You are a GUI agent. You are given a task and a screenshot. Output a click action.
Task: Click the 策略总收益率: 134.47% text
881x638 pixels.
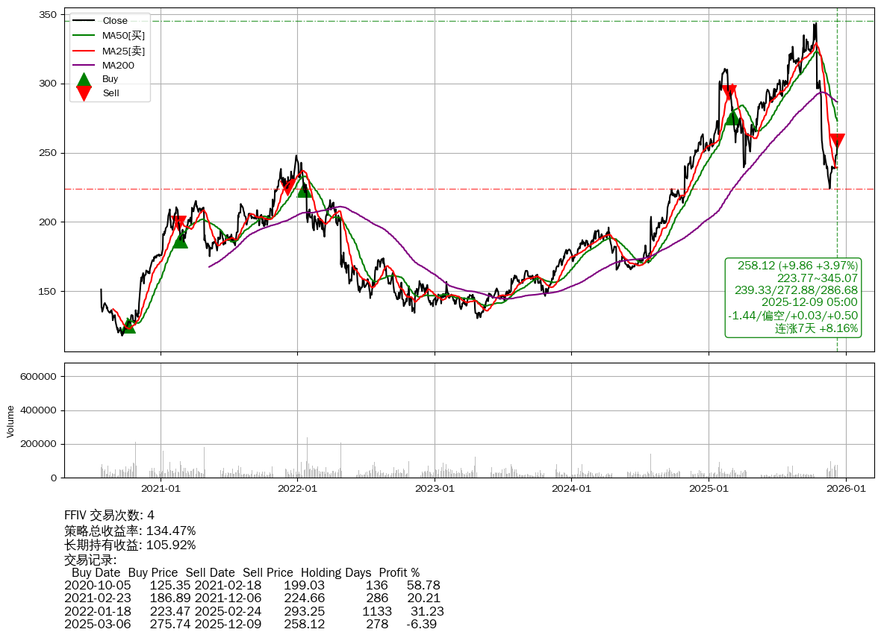(x=130, y=531)
